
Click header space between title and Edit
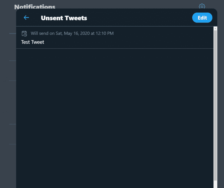pos(140,18)
